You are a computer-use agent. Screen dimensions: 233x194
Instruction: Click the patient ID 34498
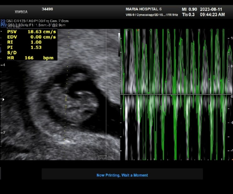pos(47,9)
